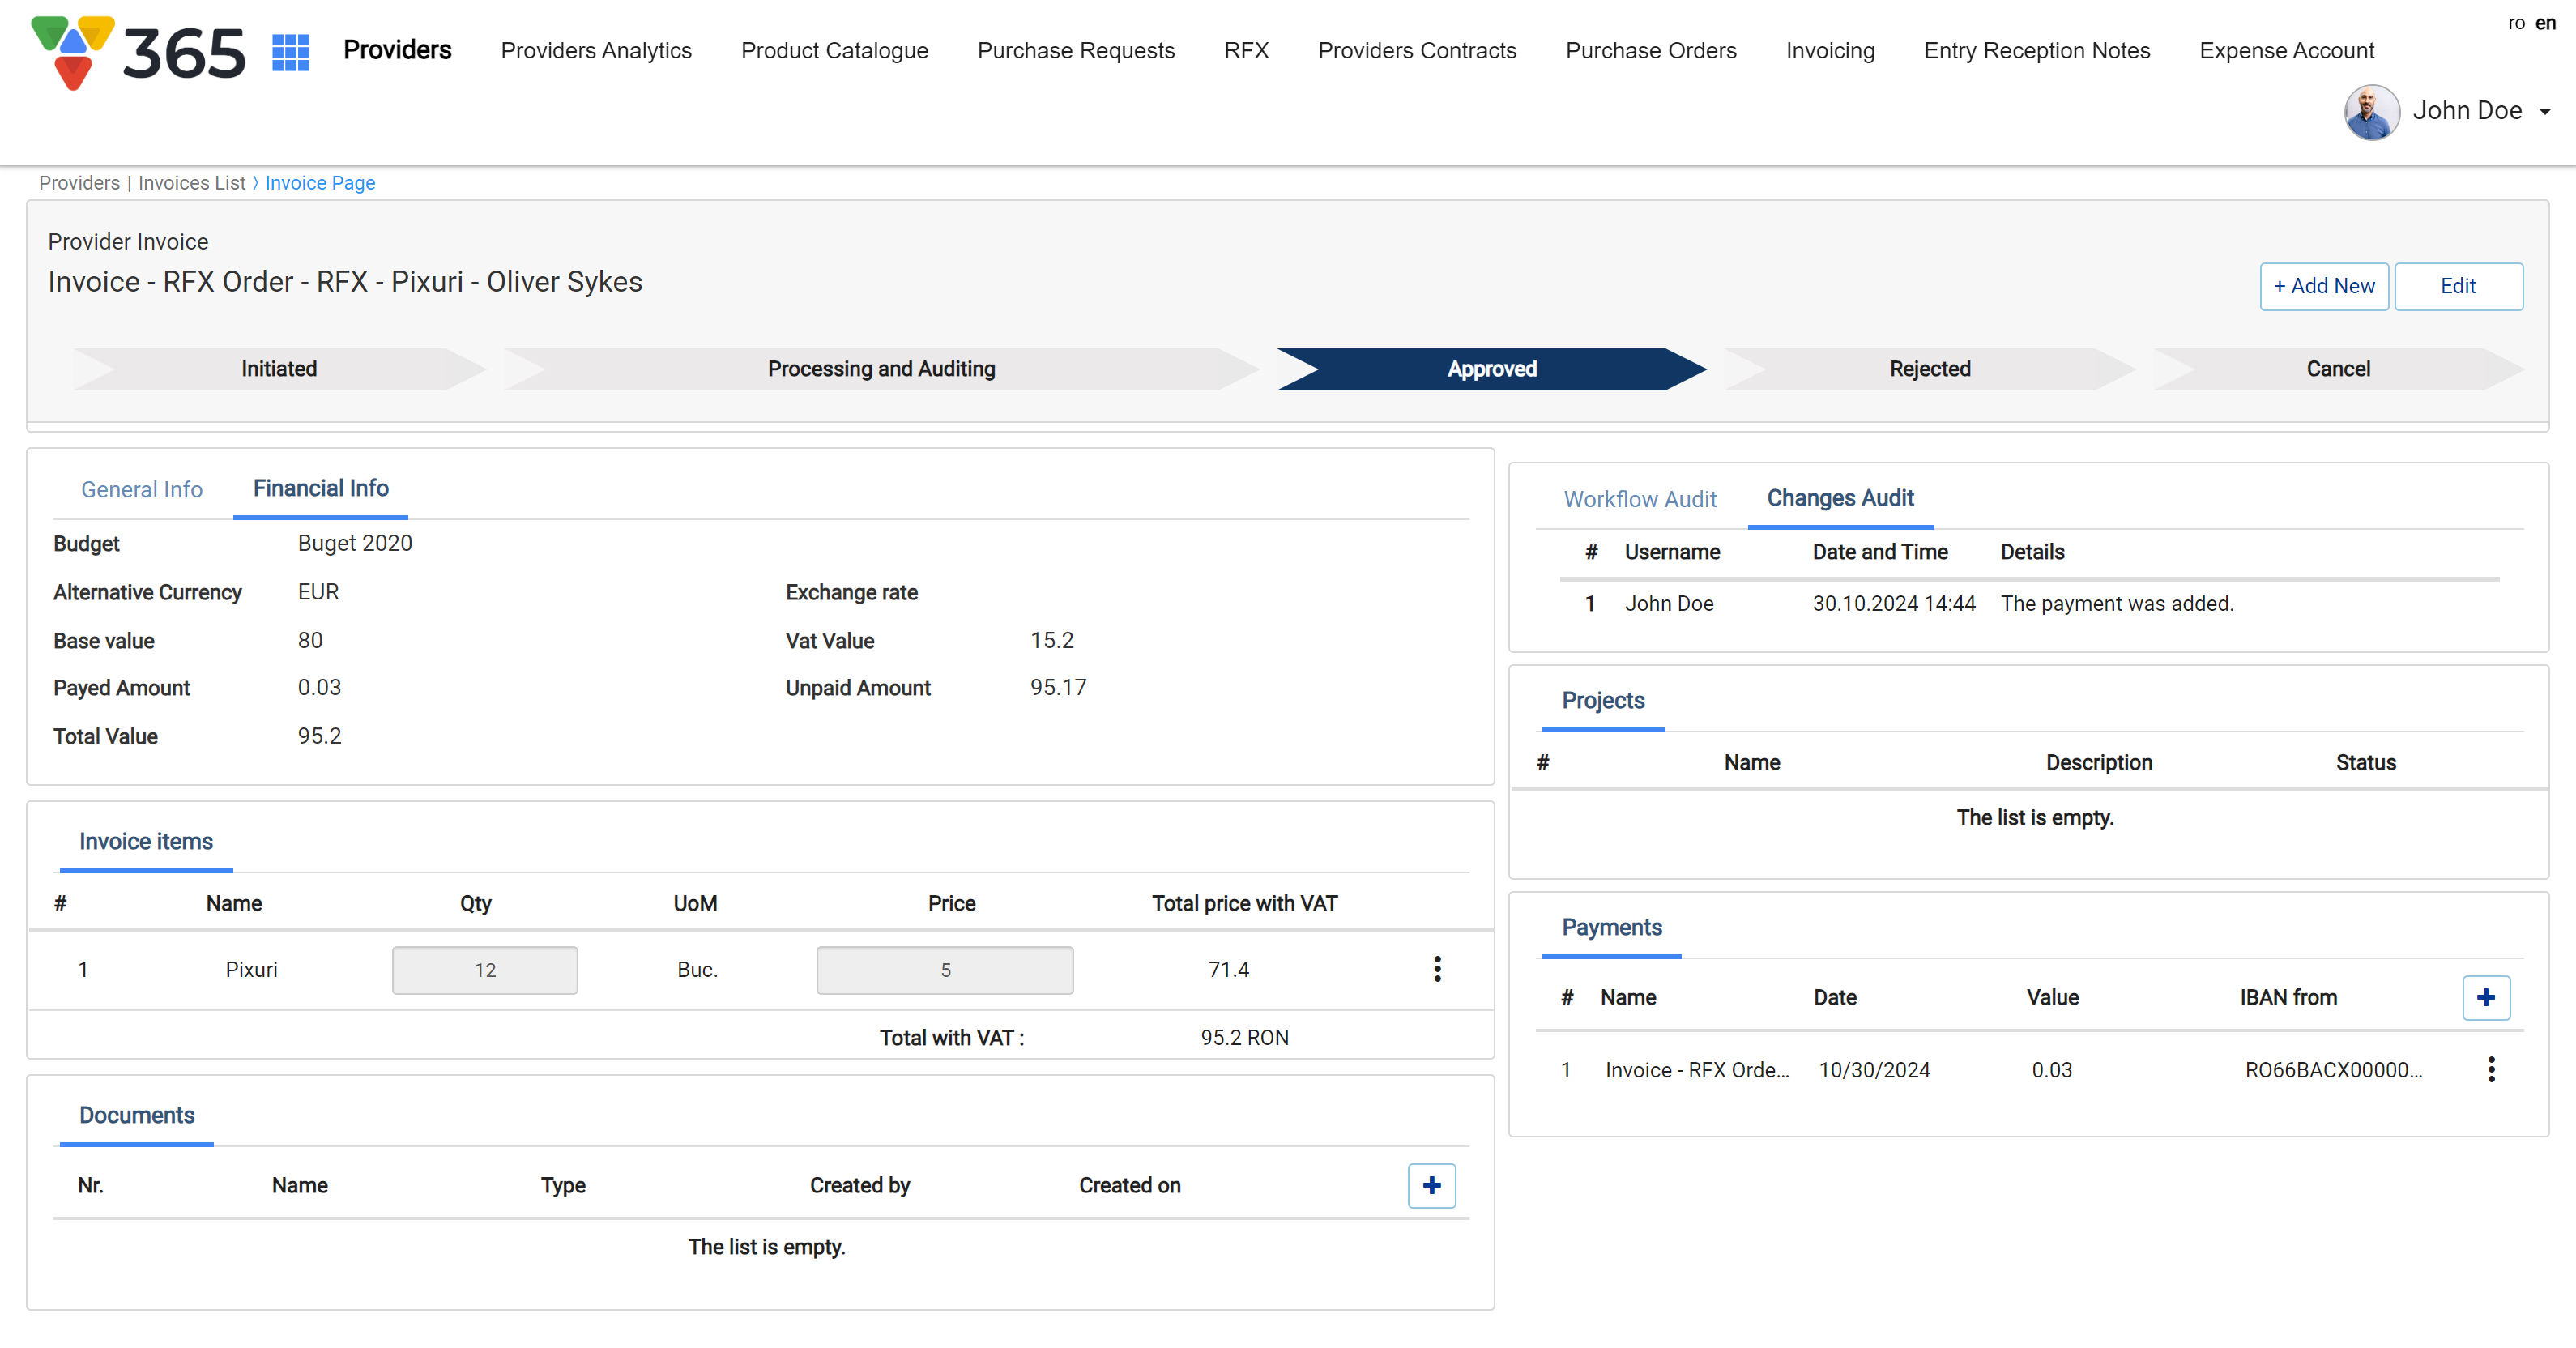Open the apps grid menu icon
Screen dimensions: 2576x1348
(290, 52)
